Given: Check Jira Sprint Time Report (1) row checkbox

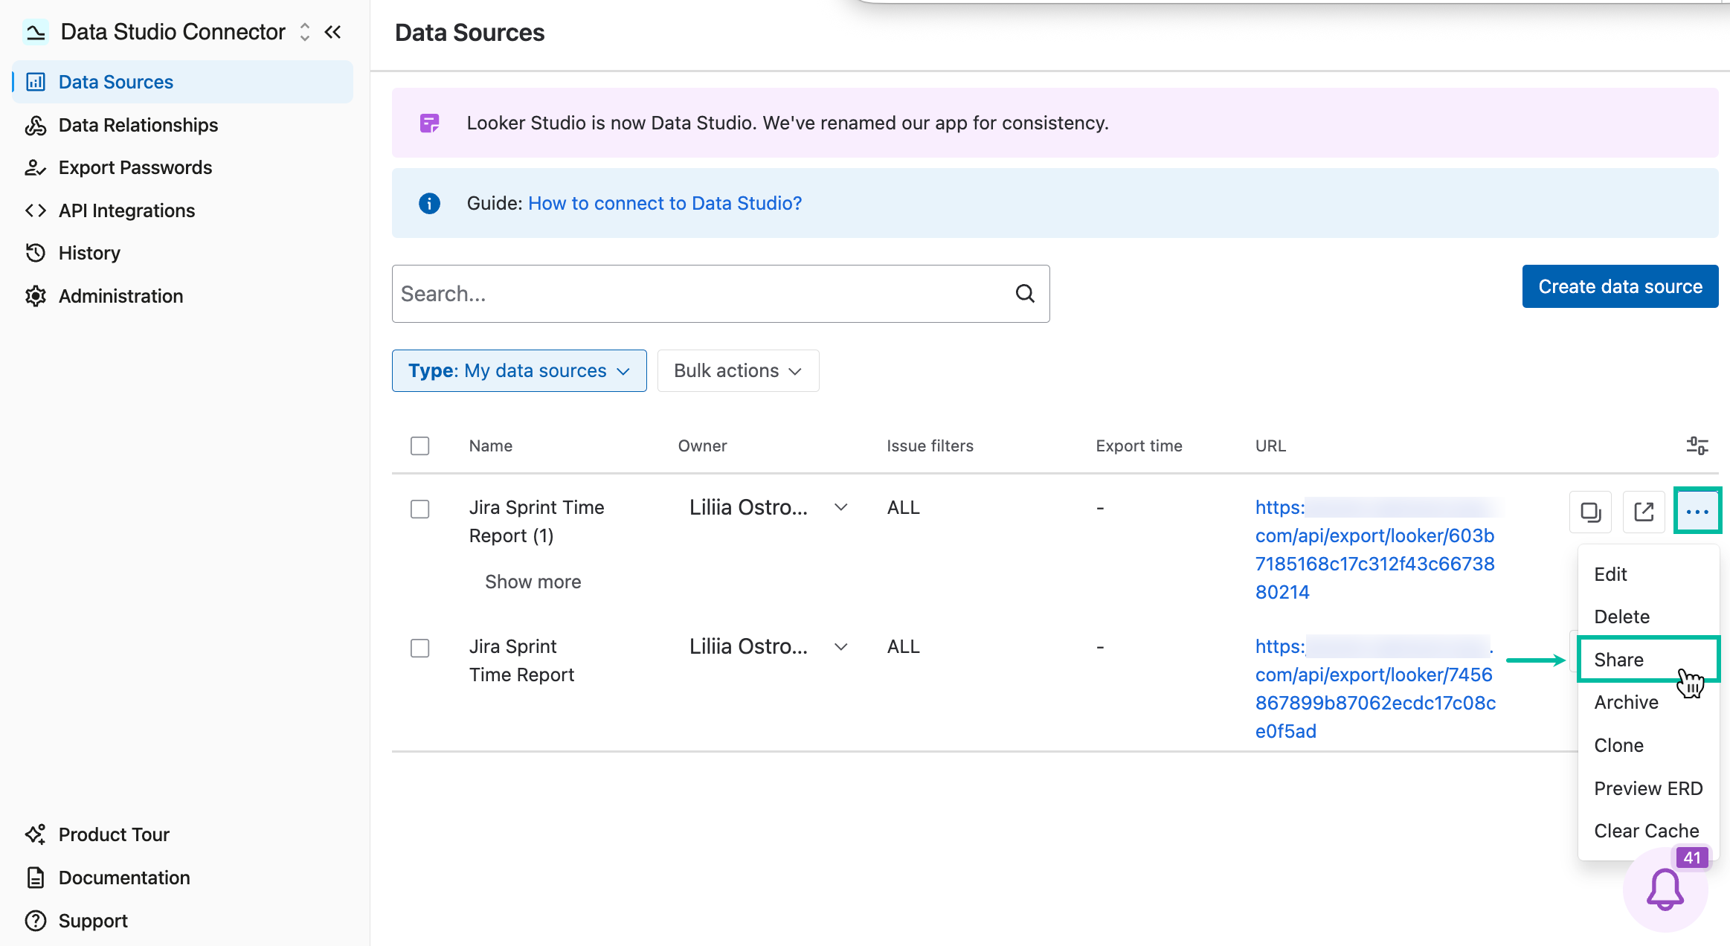Looking at the screenshot, I should 420,509.
